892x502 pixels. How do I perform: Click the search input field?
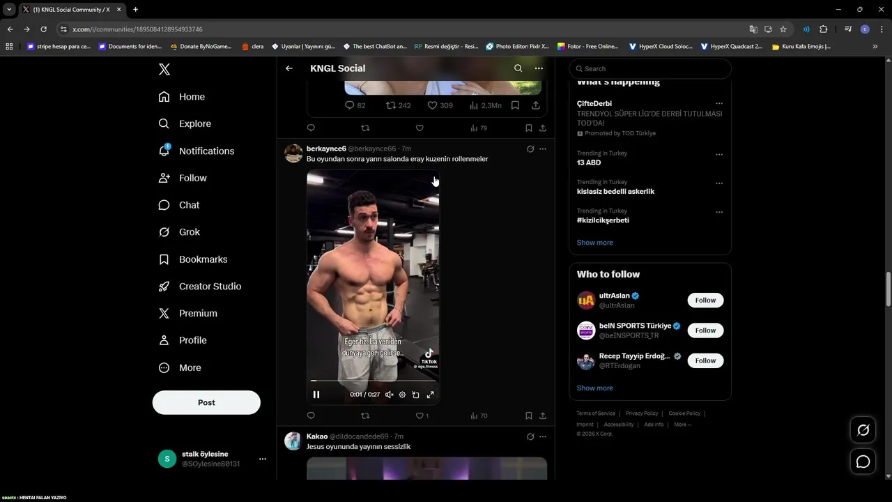coord(650,68)
